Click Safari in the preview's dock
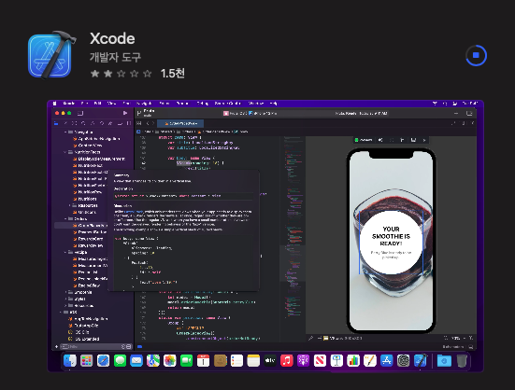This screenshot has width=515, height=390. (103, 361)
